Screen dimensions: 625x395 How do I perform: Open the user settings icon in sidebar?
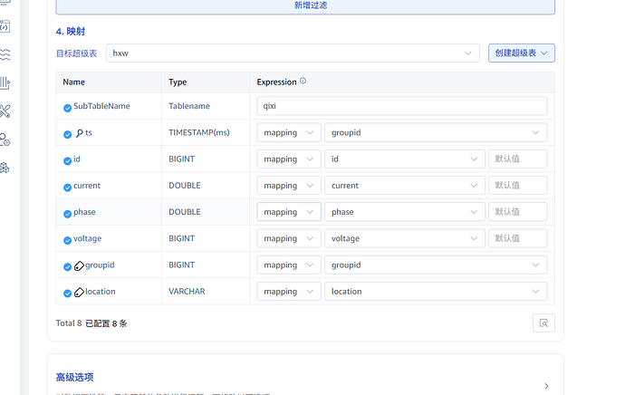[x=5, y=140]
